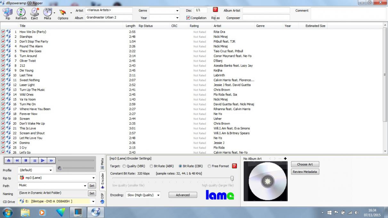The height and width of the screenshot is (218, 388).
Task: Click the Choose Art button
Action: (x=305, y=164)
